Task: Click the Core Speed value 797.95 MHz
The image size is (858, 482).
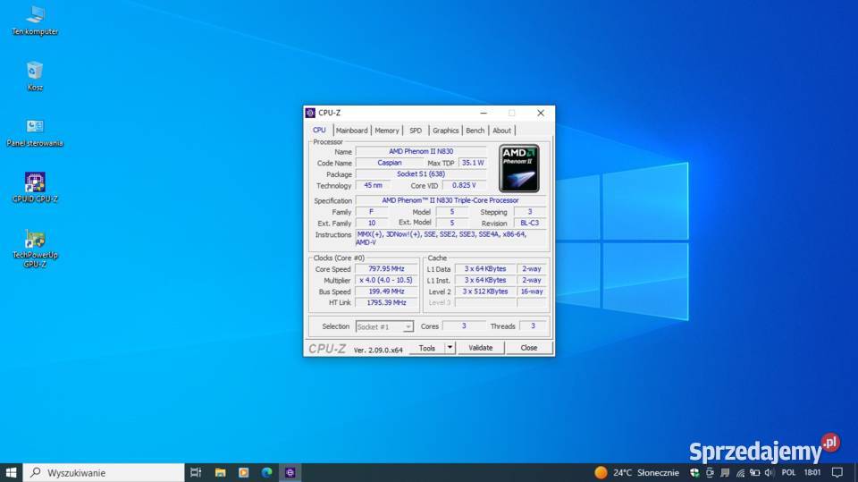Action: (x=386, y=269)
